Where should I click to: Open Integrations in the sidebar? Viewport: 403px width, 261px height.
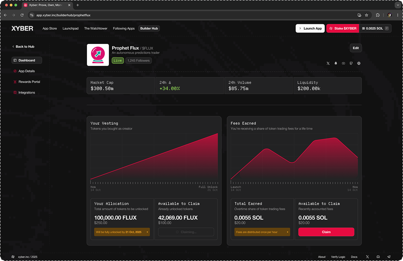point(27,93)
